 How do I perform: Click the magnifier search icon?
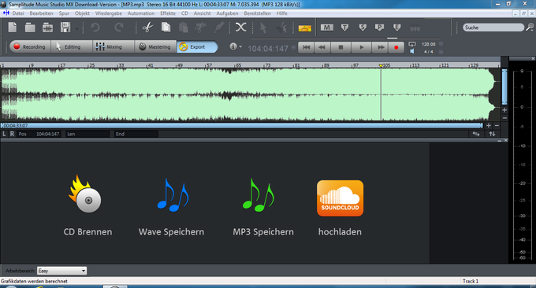[x=530, y=28]
